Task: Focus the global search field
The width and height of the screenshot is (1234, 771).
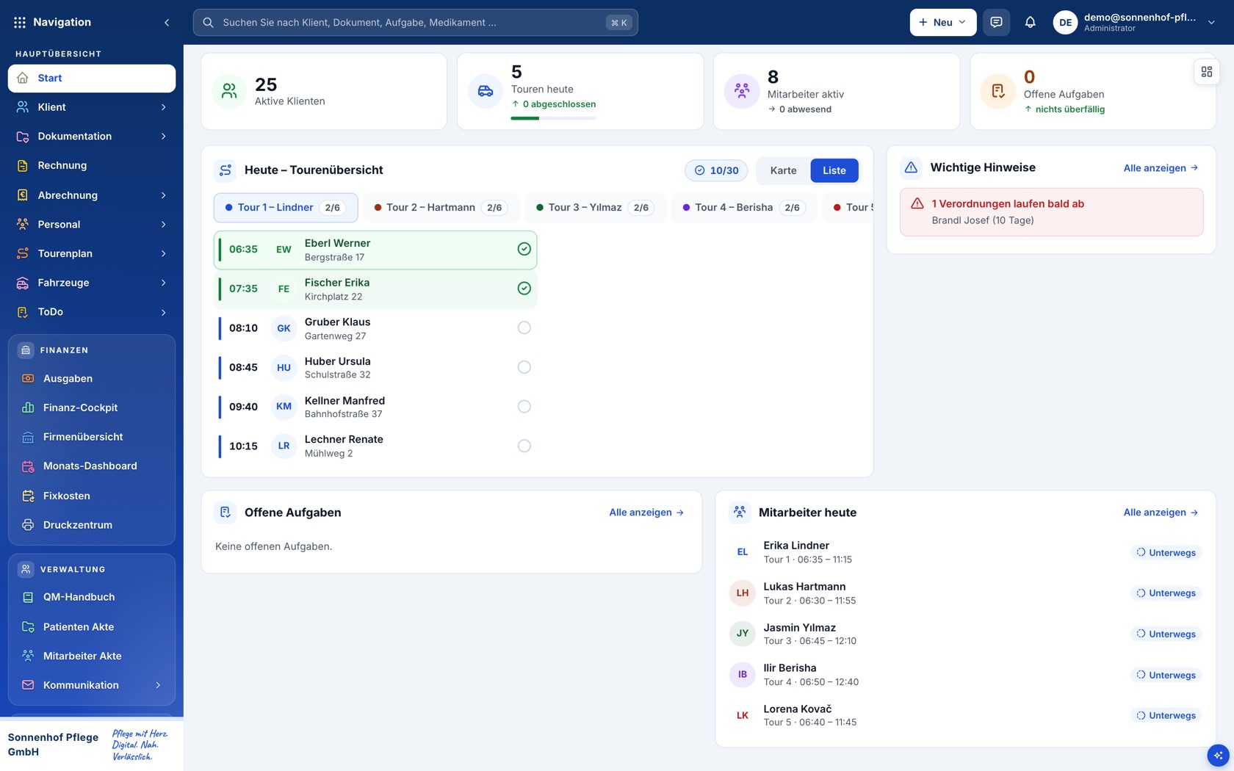Action: (415, 22)
